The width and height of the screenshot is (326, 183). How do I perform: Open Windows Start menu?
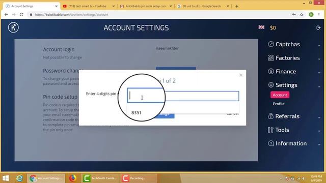6,178
